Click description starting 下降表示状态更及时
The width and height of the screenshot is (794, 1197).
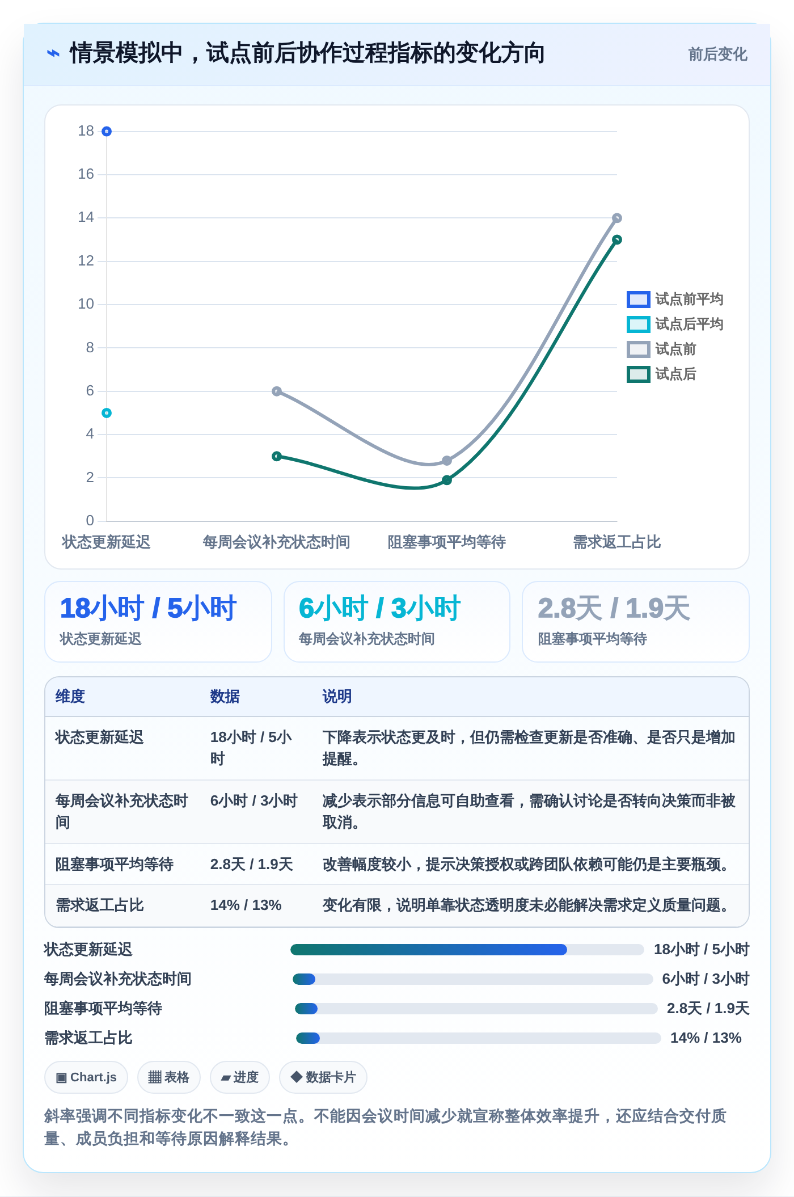[x=529, y=748]
